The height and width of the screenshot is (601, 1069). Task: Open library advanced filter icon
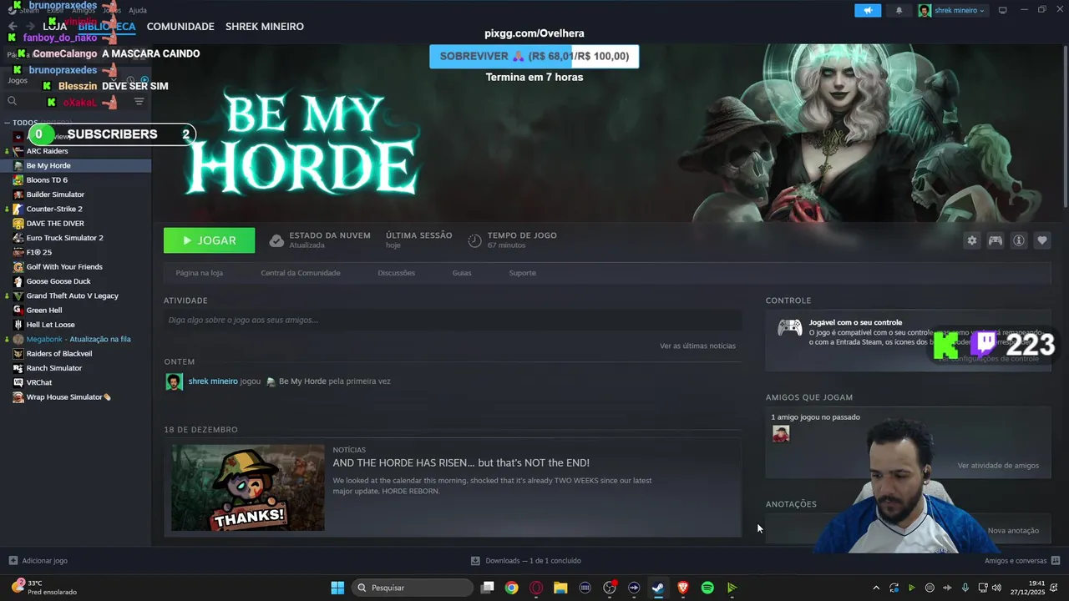tap(139, 101)
